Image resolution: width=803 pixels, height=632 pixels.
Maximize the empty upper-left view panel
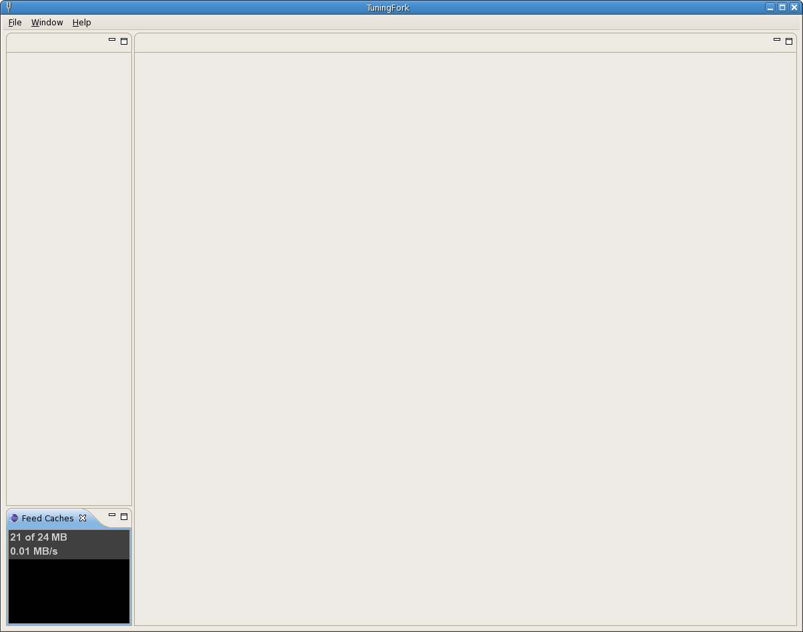(x=124, y=41)
